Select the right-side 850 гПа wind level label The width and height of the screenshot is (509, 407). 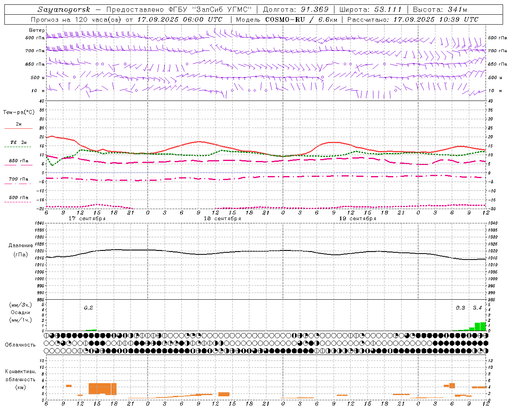tap(497, 64)
